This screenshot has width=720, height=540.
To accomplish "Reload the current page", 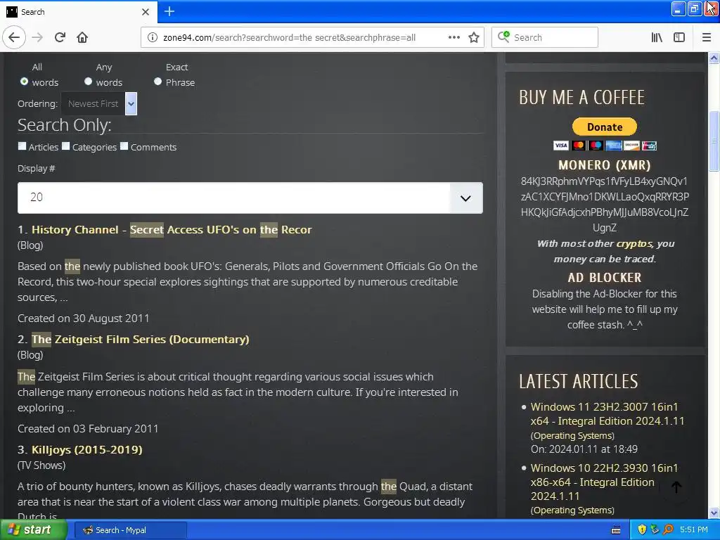I will [x=60, y=37].
